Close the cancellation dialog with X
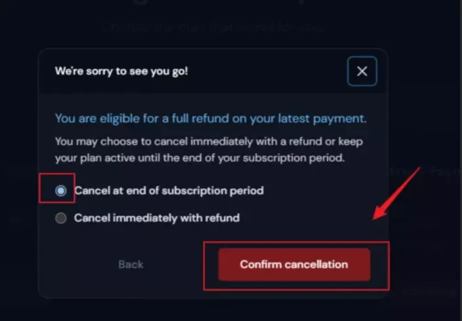This screenshot has width=462, height=321. click(362, 71)
